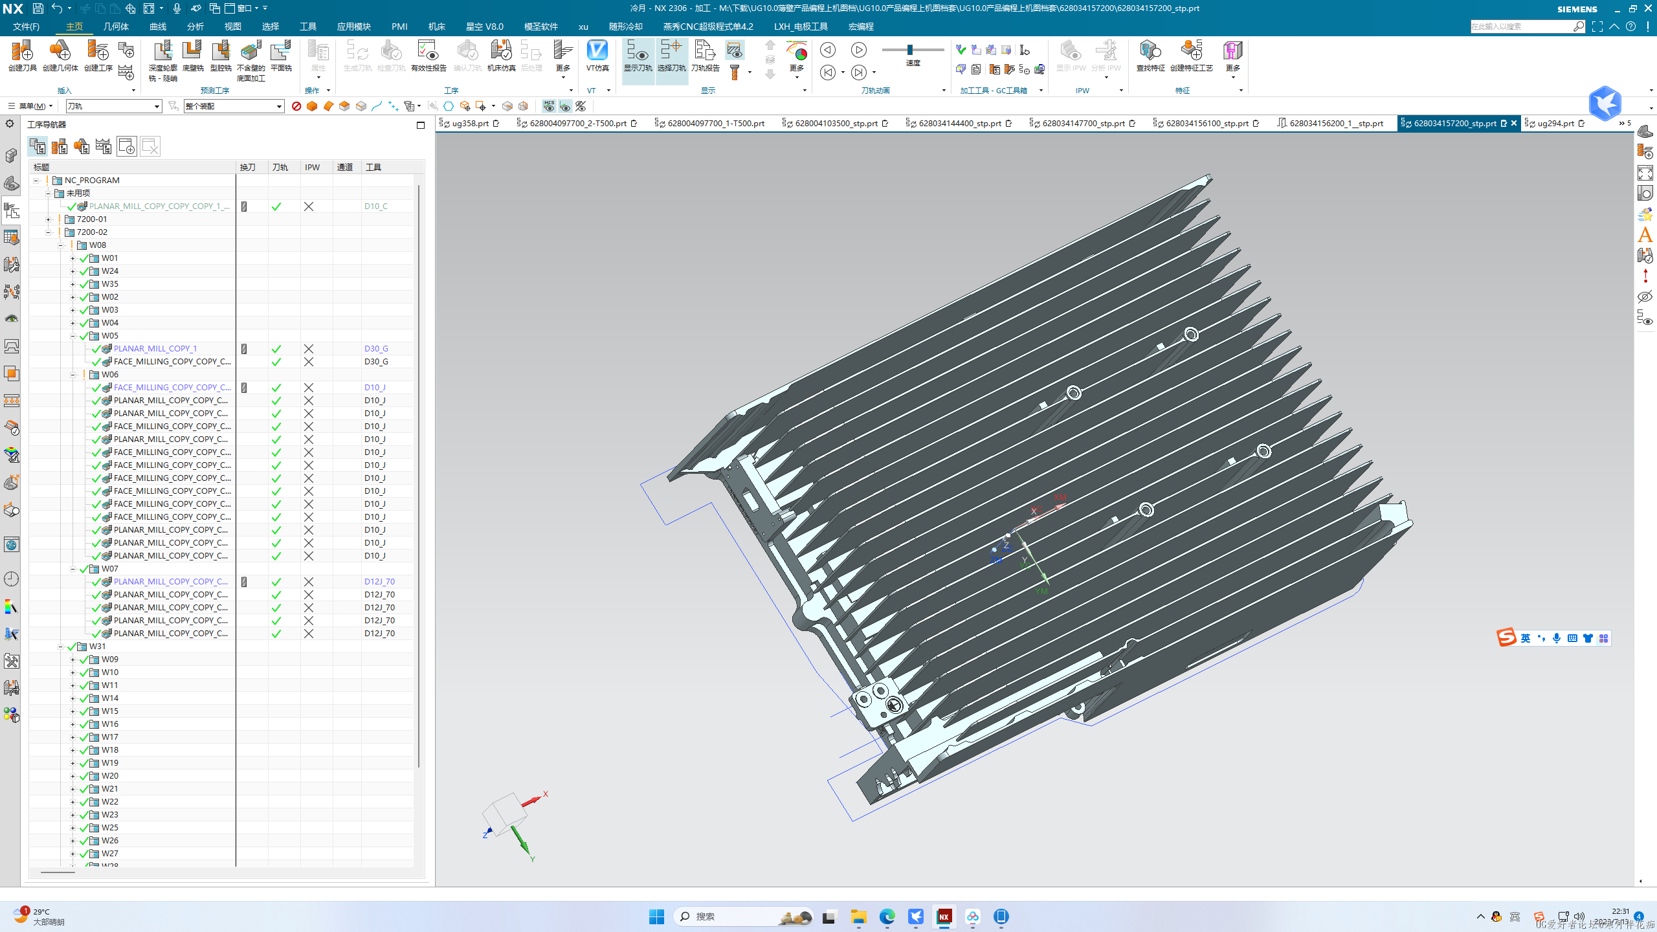Play the tool path animation forward

(859, 50)
